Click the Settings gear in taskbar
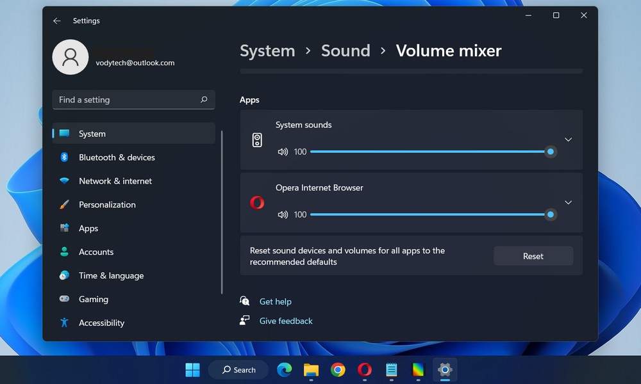 (x=445, y=370)
